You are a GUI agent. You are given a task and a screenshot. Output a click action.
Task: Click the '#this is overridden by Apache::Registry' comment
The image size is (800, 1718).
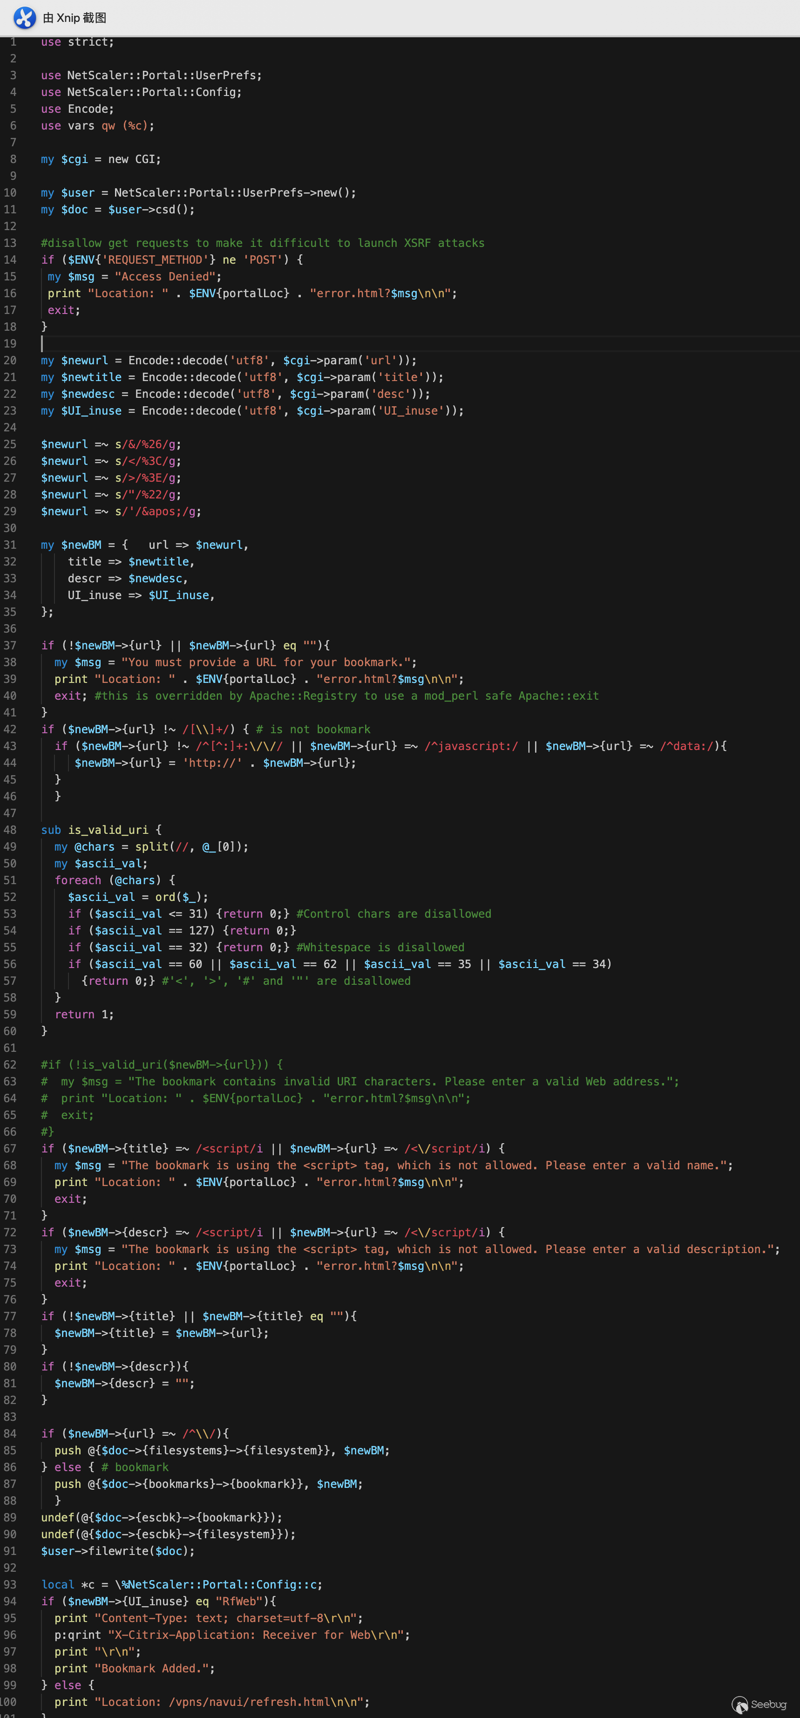point(346,695)
